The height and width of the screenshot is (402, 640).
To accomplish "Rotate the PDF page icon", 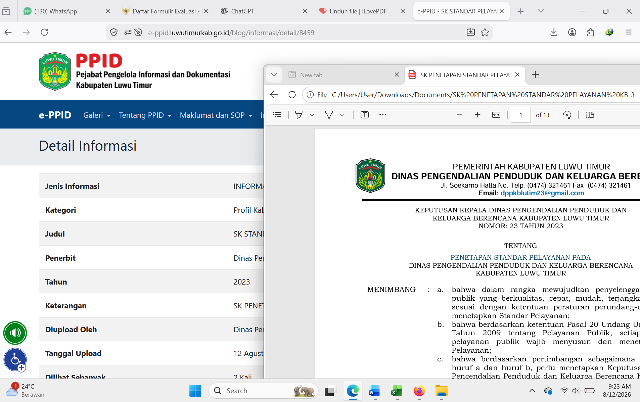I will pos(567,115).
